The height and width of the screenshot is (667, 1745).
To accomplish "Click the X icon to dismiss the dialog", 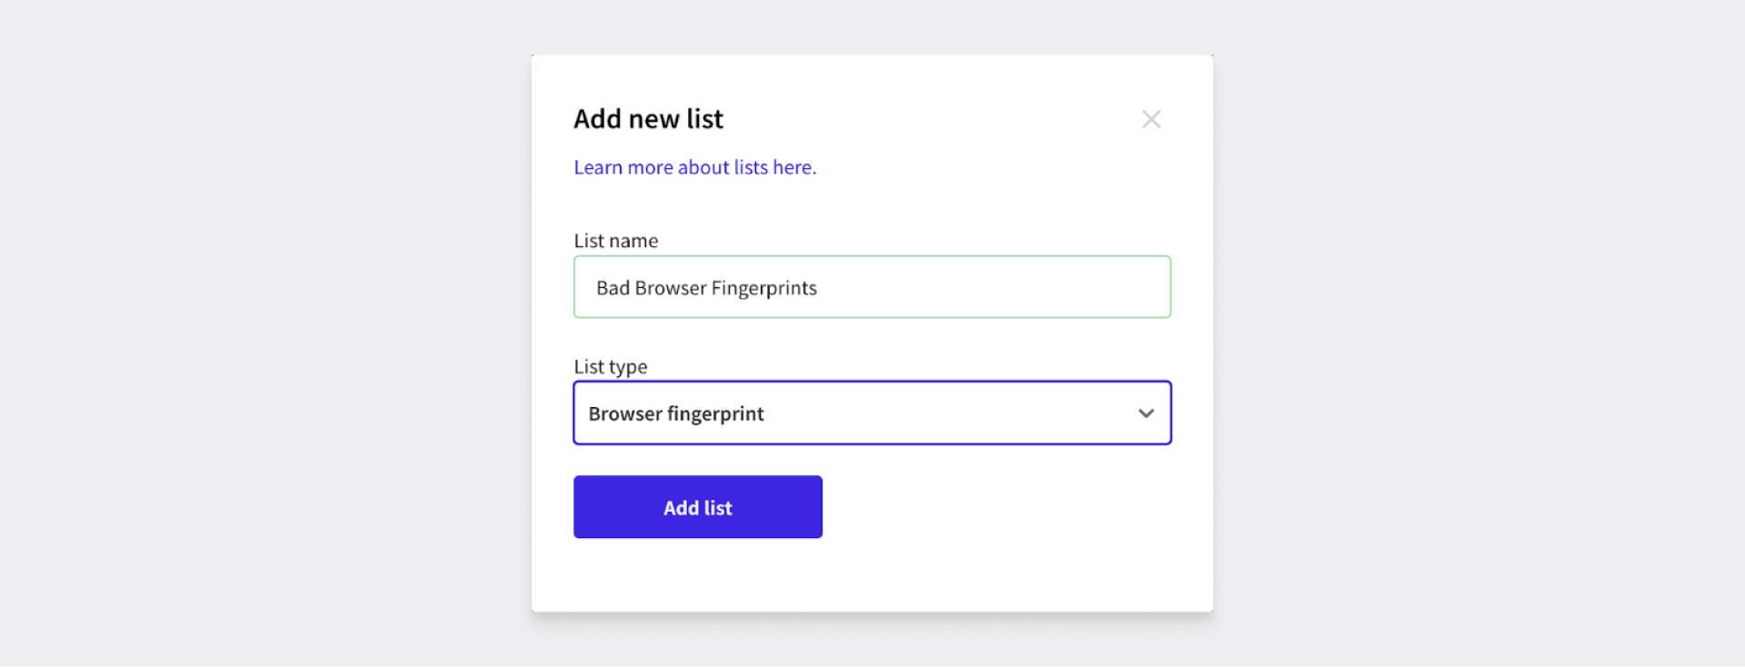I will pyautogui.click(x=1151, y=118).
